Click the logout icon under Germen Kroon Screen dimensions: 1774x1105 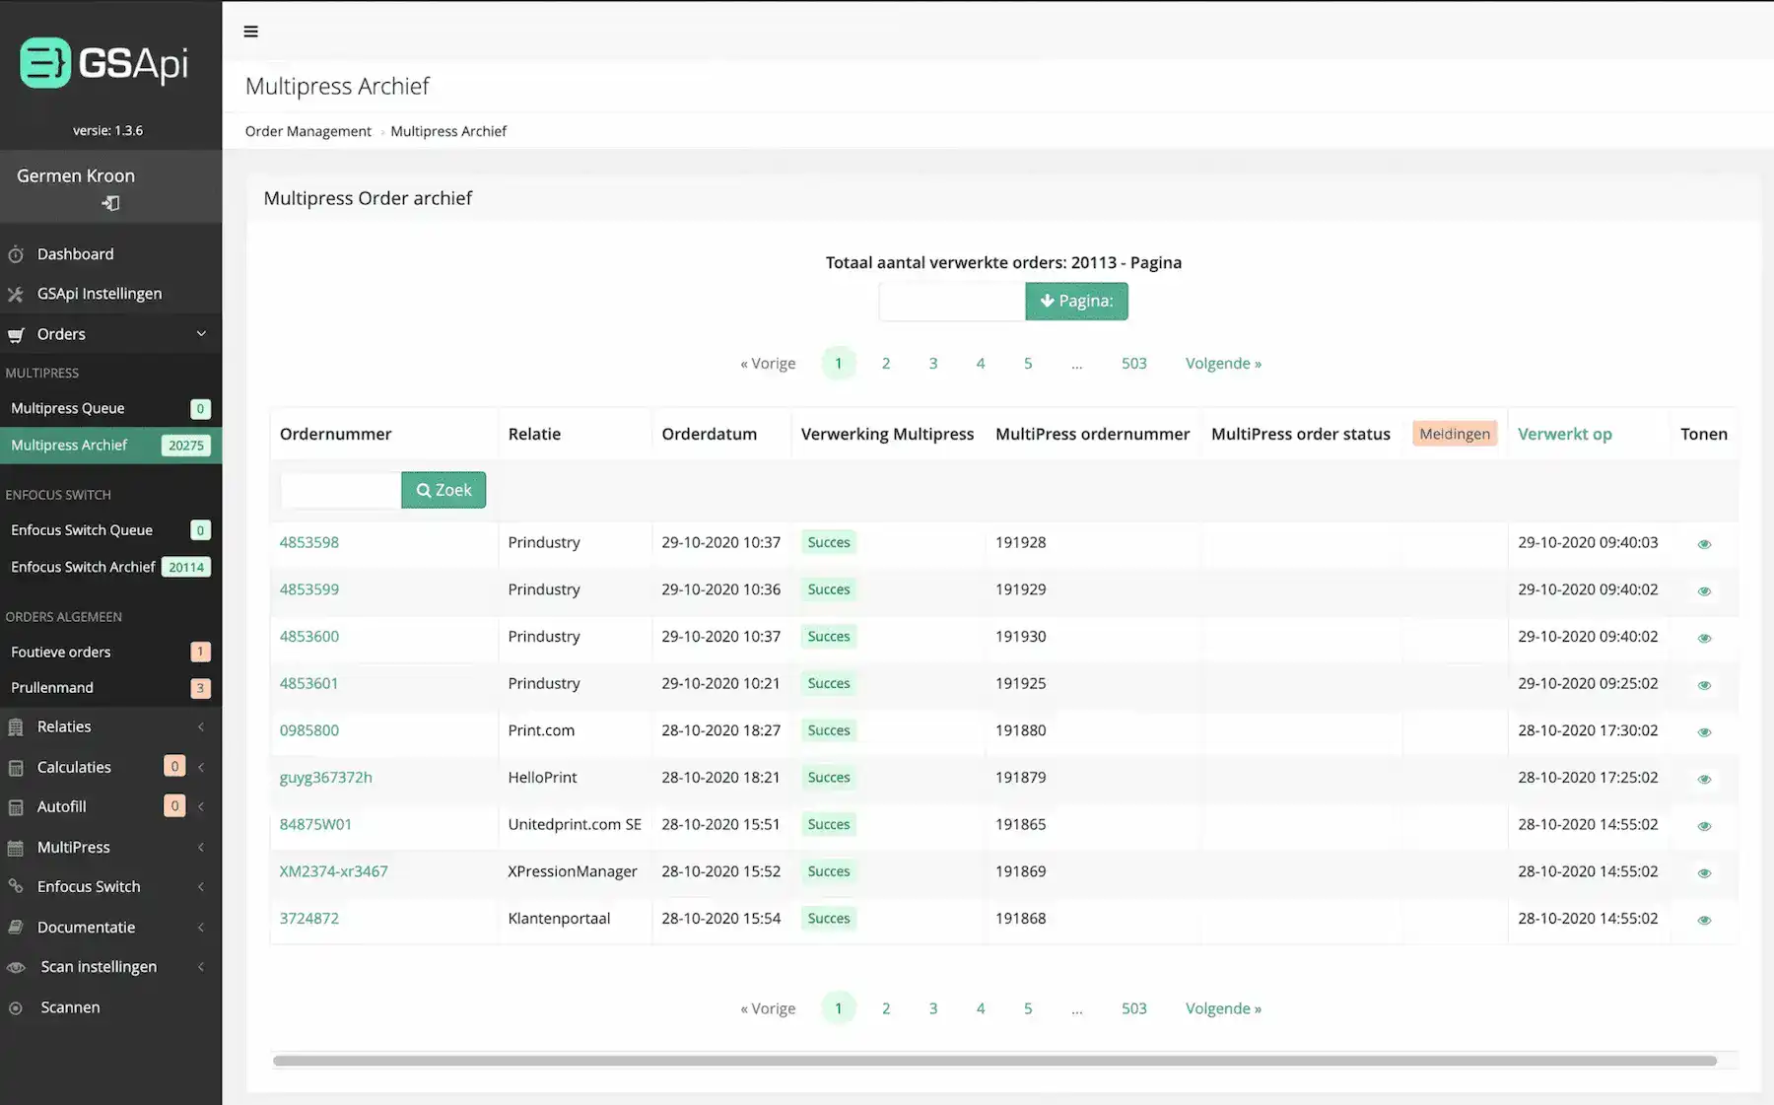point(110,203)
